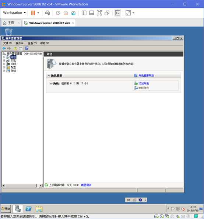Switch to Unity mode icon
This screenshot has height=219, width=204.
click(x=107, y=13)
